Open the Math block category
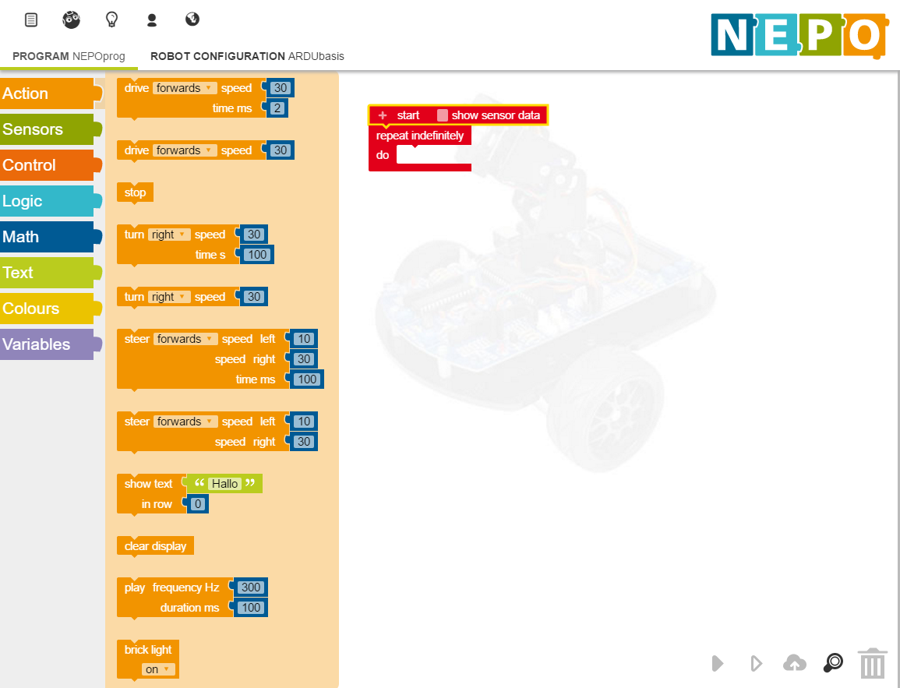 51,237
